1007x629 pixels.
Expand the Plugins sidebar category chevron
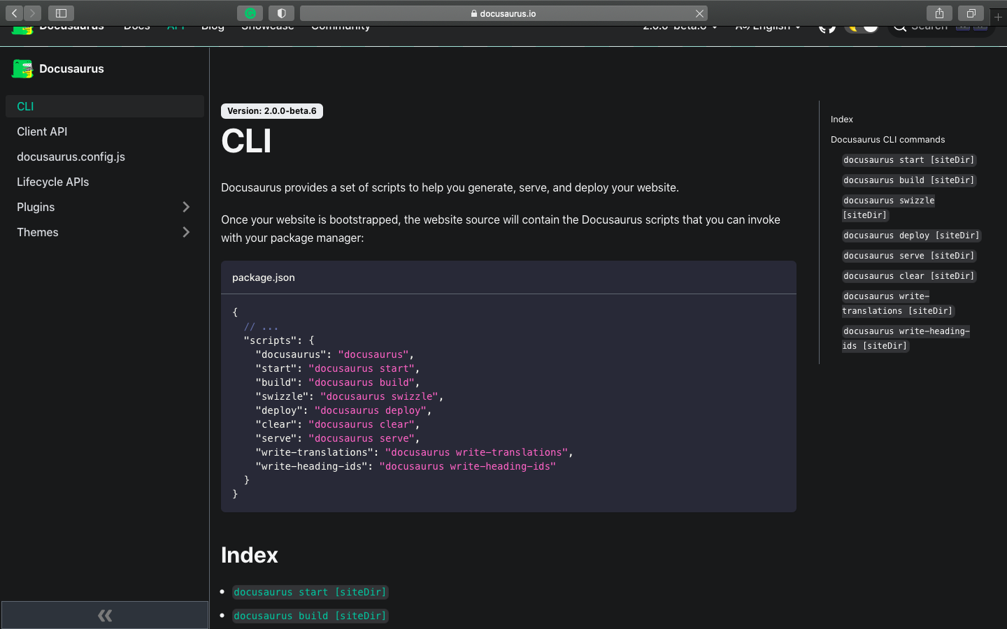186,207
